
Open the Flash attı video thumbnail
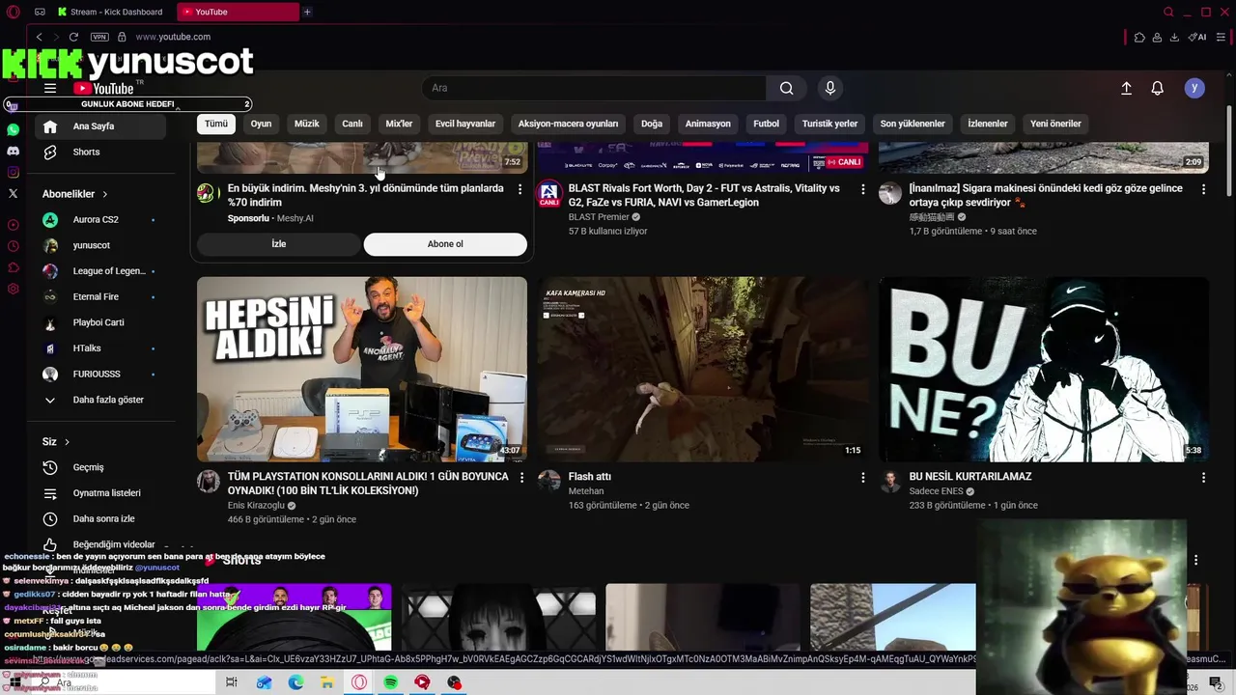[x=703, y=370]
